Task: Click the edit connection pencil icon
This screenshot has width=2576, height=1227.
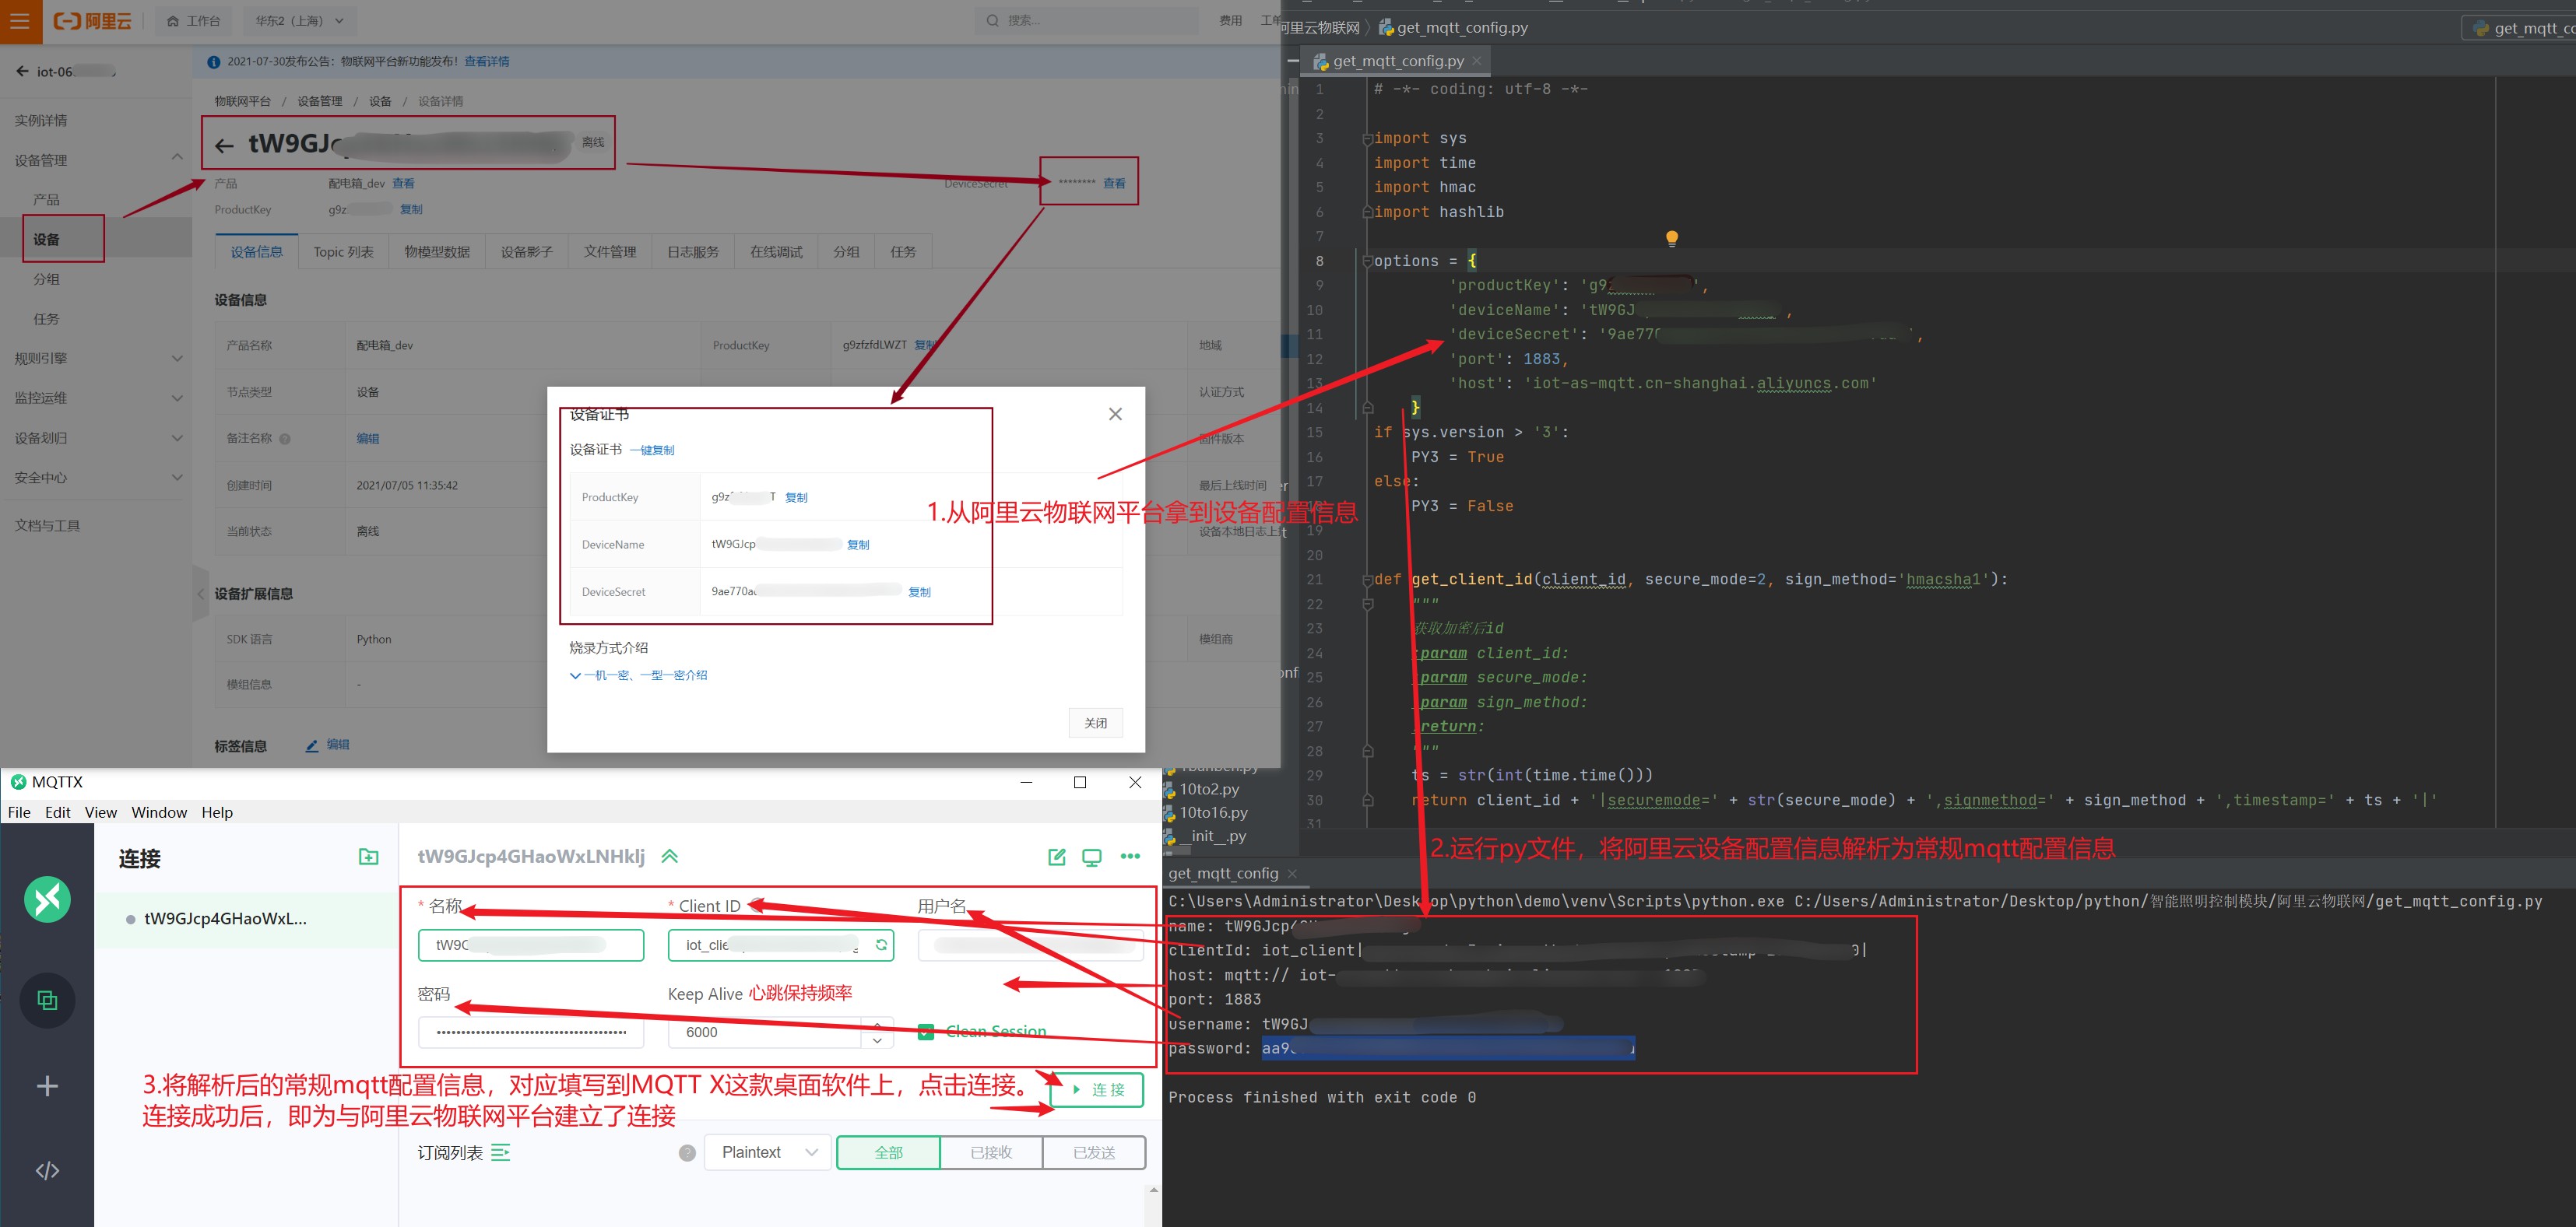Action: coord(1056,857)
